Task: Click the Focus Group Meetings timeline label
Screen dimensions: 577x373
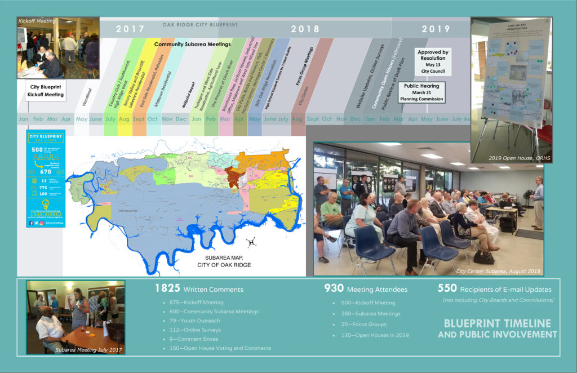Action: [304, 66]
